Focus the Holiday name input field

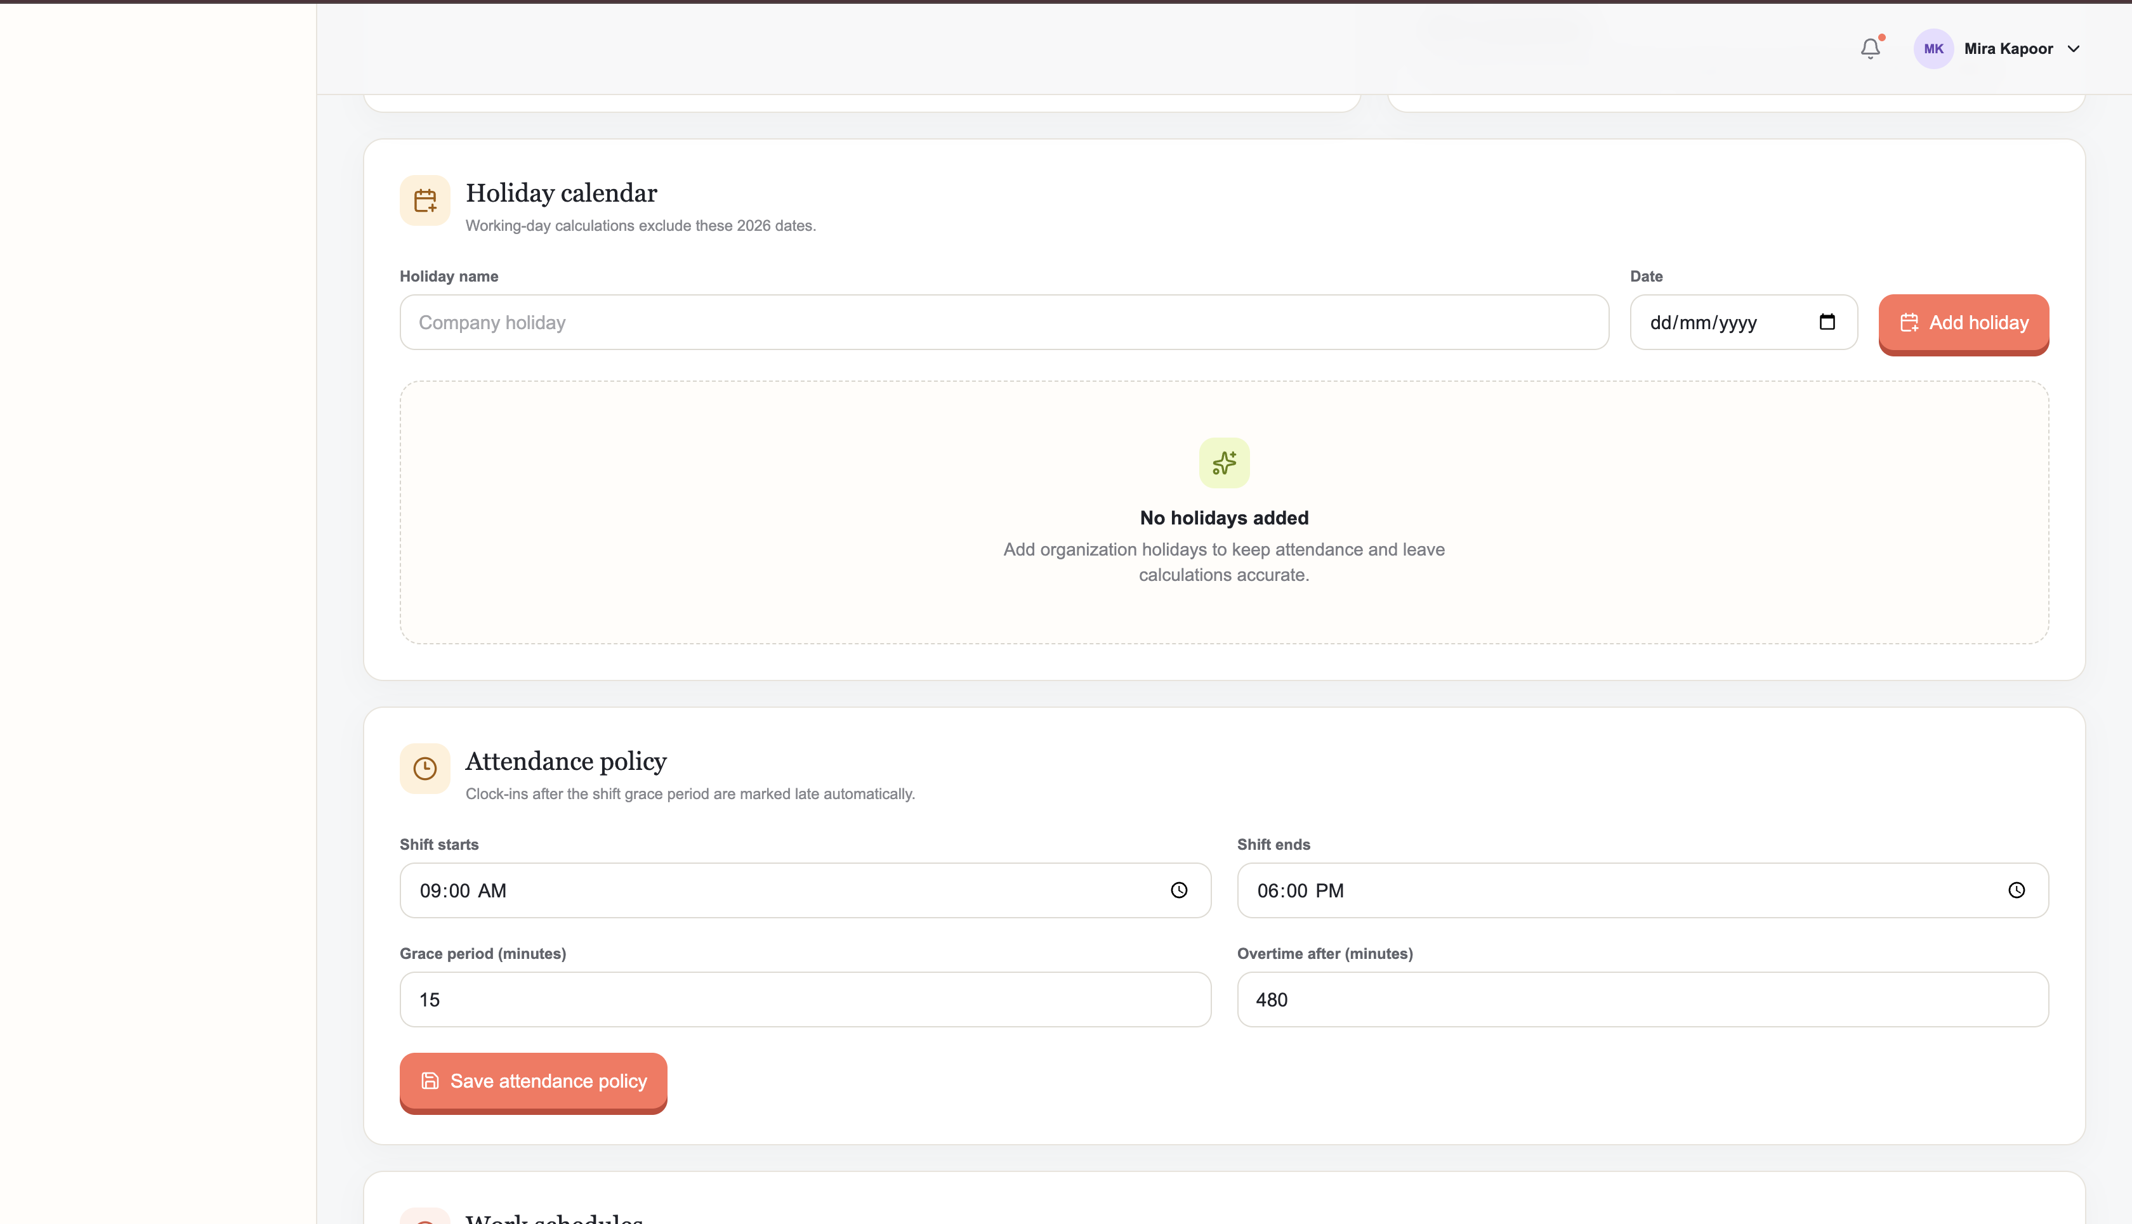(x=1004, y=322)
